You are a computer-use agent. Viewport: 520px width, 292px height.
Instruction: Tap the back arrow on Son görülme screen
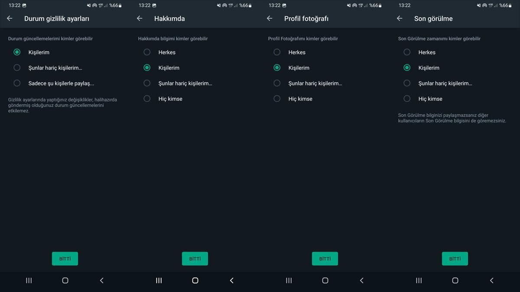399,19
